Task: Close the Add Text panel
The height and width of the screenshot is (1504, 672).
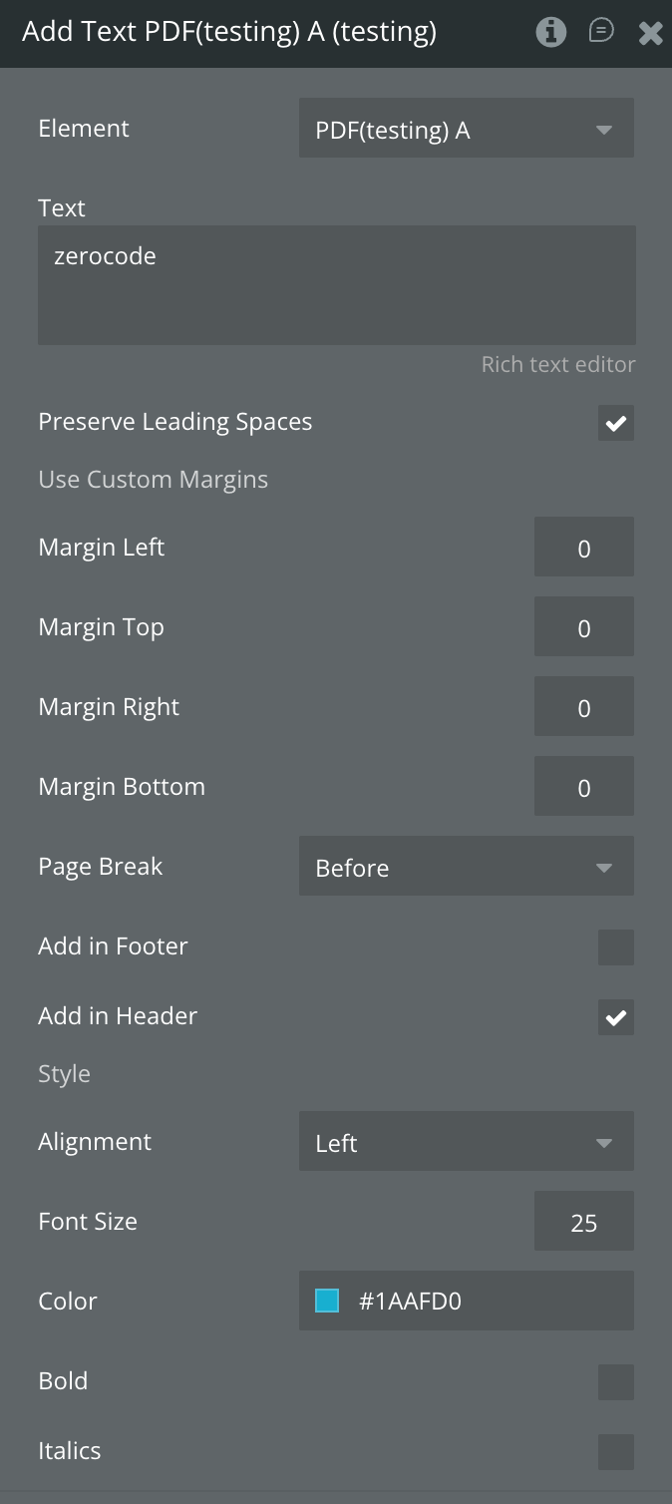Action: pos(650,33)
